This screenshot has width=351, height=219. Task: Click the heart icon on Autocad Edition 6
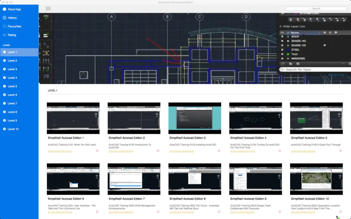pyautogui.click(x=97, y=212)
